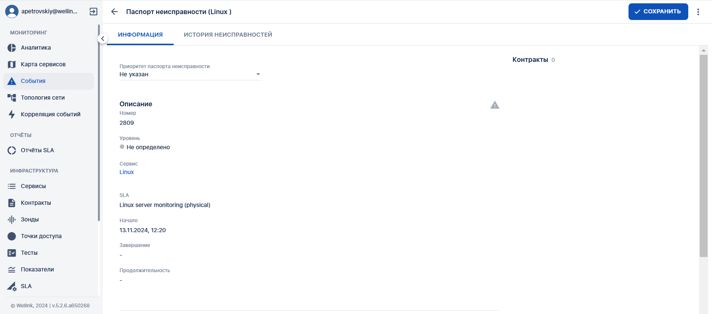Screen dimensions: 712x314
Task: Click the user avatar icon
Action: 12,11
